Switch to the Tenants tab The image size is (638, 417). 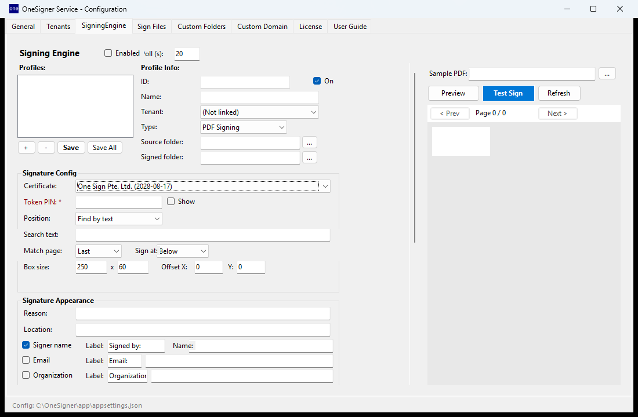(58, 27)
